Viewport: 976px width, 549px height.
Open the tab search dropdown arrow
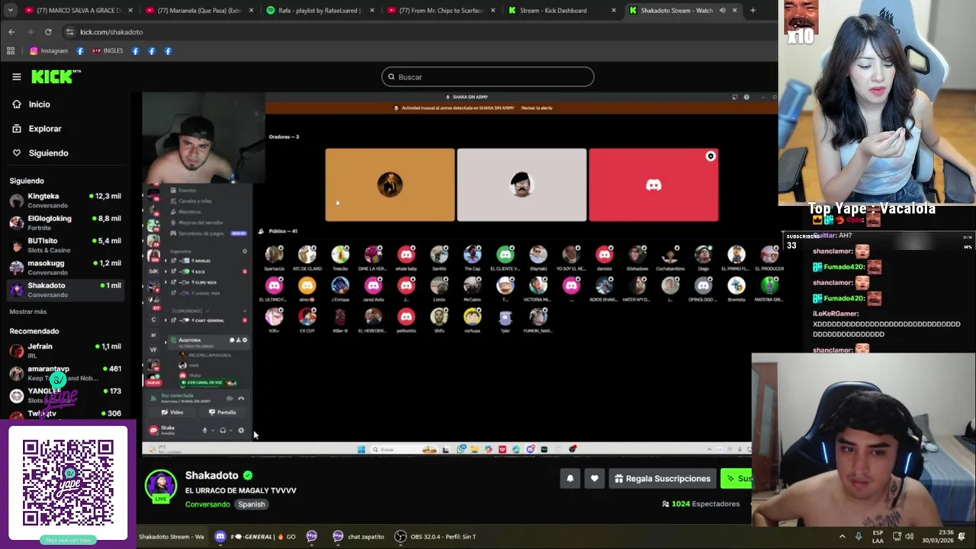pos(11,11)
